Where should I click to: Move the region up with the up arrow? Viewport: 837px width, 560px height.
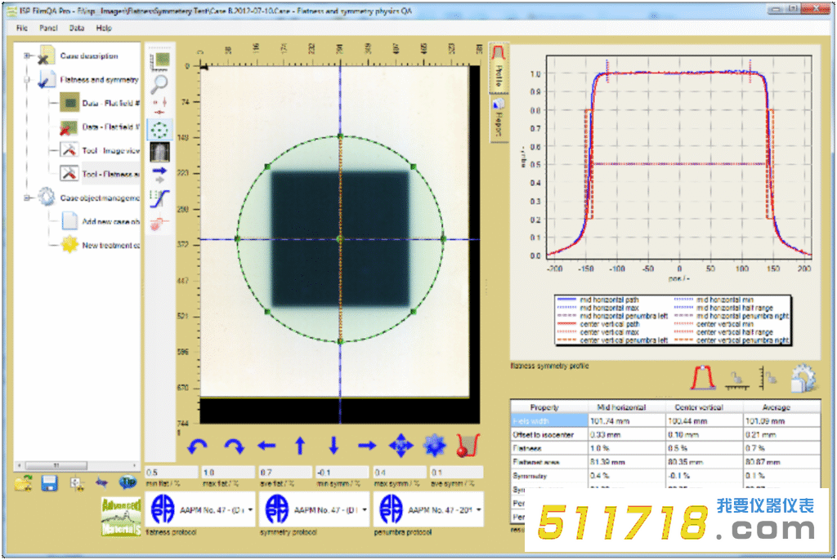[x=300, y=446]
